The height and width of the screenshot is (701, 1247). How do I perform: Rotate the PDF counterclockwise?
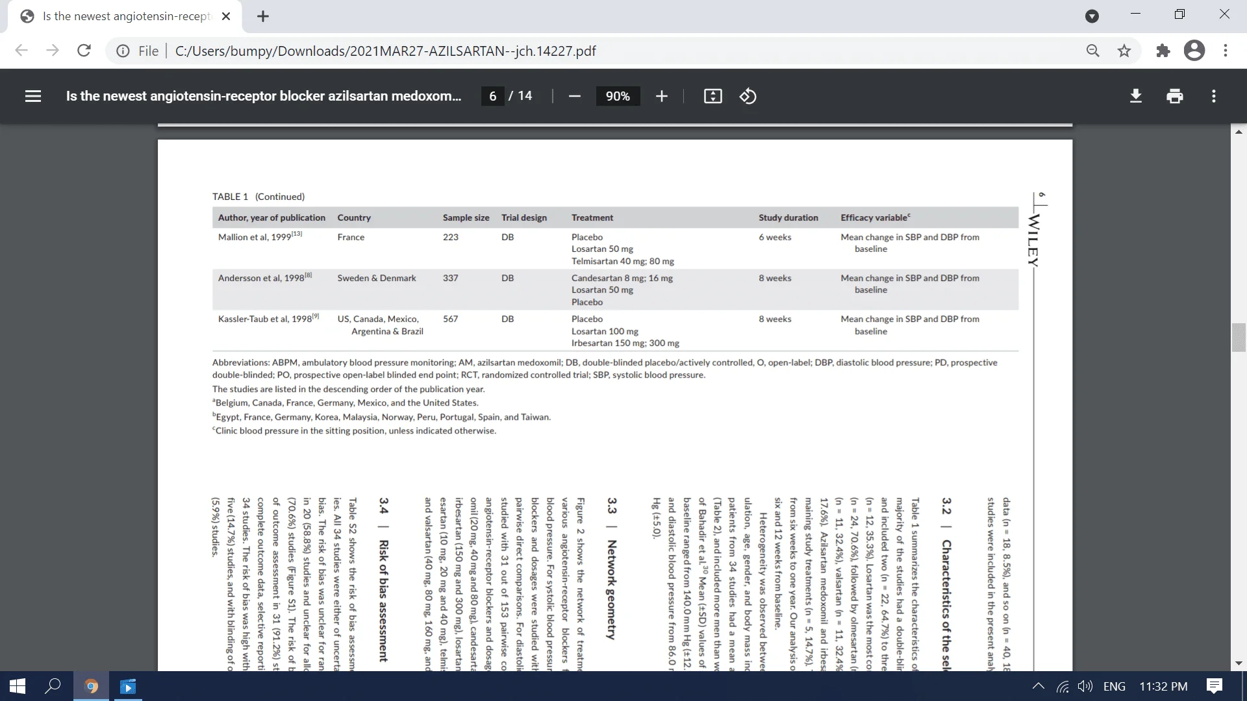tap(748, 96)
